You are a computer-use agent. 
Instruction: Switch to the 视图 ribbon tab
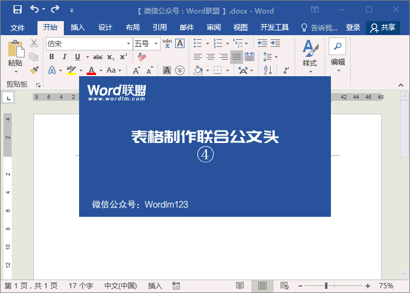tap(241, 27)
